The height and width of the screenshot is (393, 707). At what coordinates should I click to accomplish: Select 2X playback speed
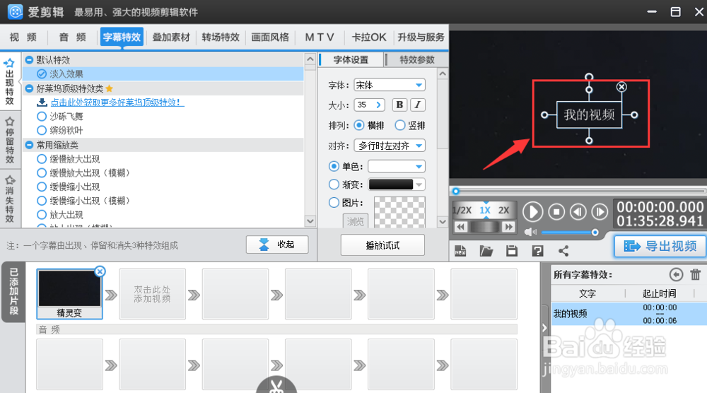503,211
